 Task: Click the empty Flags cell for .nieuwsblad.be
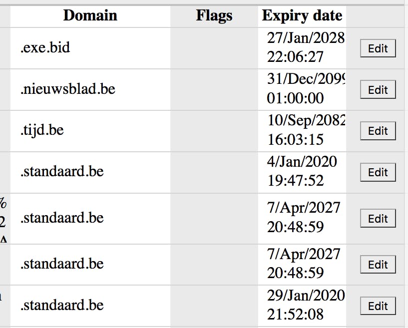214,89
